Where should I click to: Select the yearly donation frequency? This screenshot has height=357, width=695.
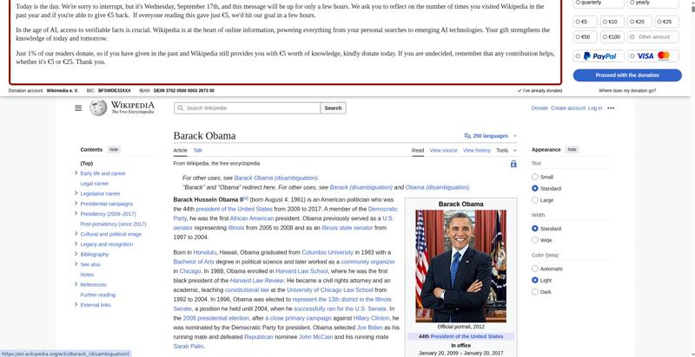(x=632, y=3)
